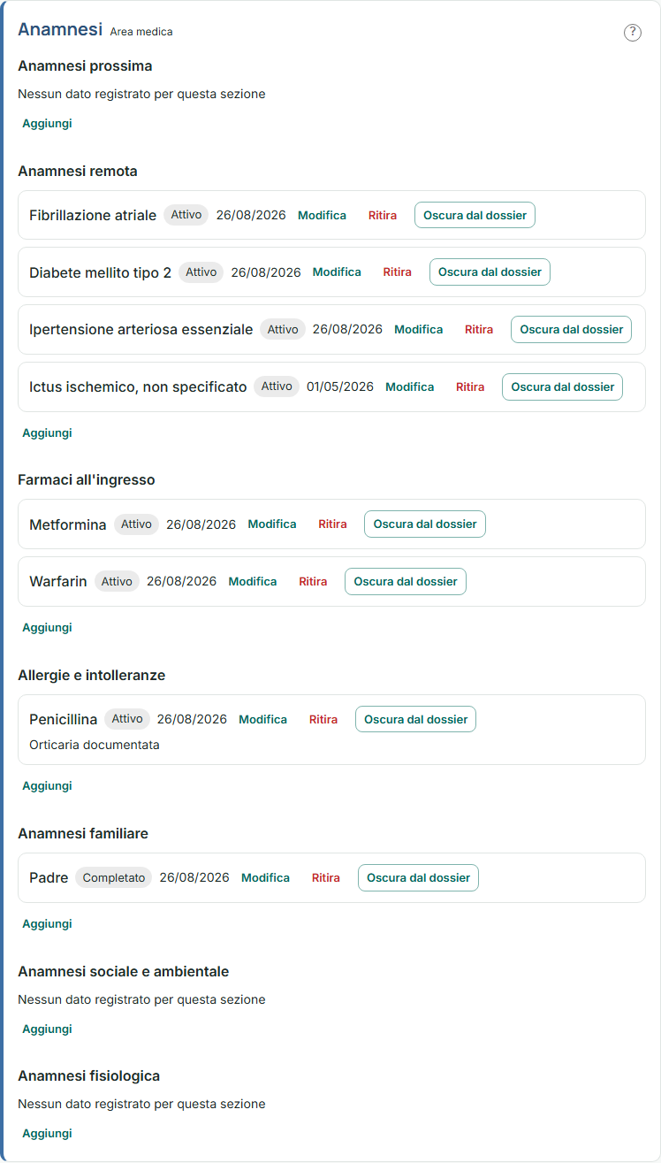
Task: Add entry under Anamnesi fisiologica
Action: point(47,1134)
